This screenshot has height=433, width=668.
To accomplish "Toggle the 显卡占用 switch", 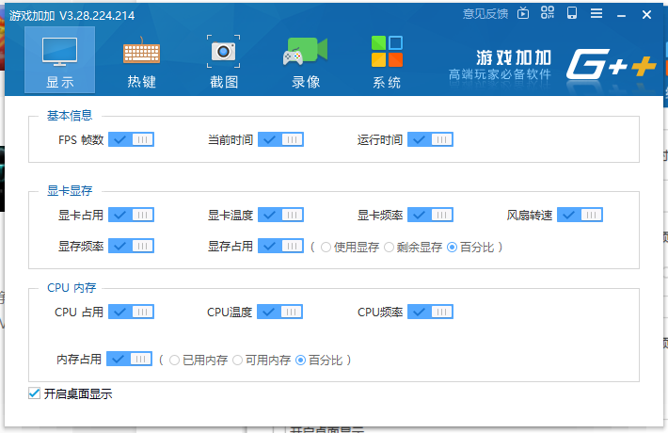I will (131, 215).
